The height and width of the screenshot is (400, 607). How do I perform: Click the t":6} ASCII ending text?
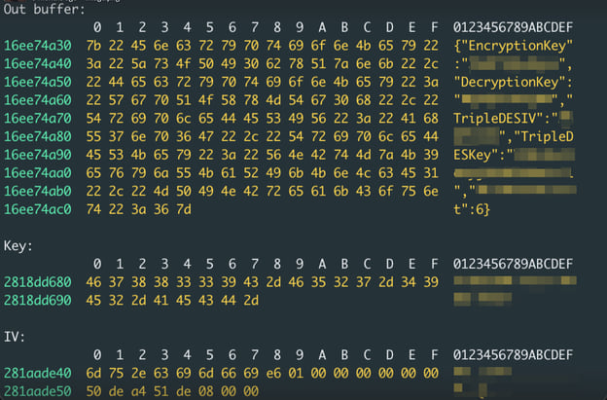coord(472,209)
